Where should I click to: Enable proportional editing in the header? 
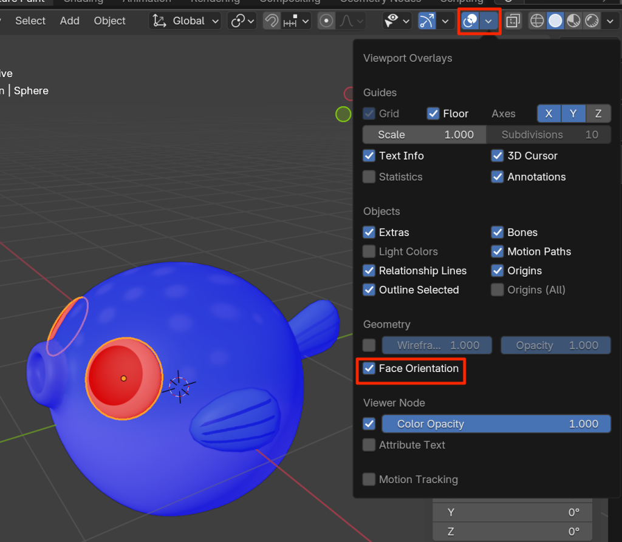327,21
